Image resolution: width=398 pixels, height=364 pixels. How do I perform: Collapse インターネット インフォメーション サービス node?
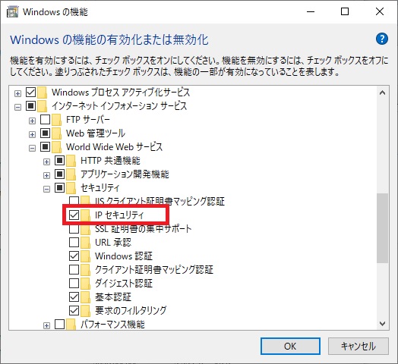17,108
